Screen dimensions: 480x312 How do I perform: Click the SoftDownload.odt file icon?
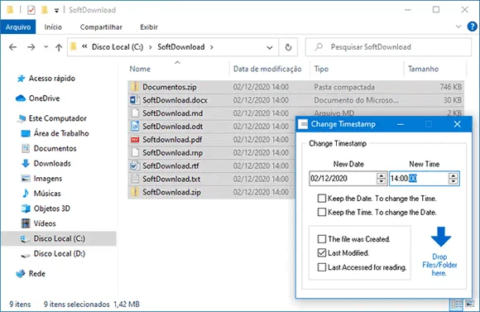pyautogui.click(x=135, y=126)
